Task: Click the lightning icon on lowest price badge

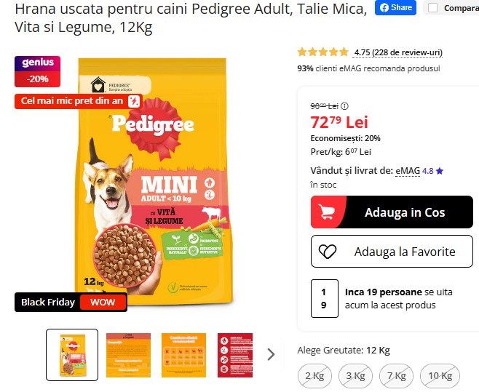Action: click(133, 101)
